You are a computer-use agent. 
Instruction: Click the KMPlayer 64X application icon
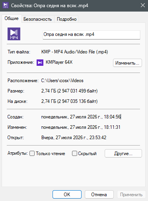click(40, 63)
